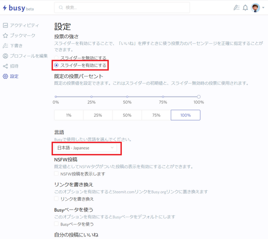This screenshot has height=239, width=268.
Task: Open the write post pencil icon
Action: click(236, 8)
